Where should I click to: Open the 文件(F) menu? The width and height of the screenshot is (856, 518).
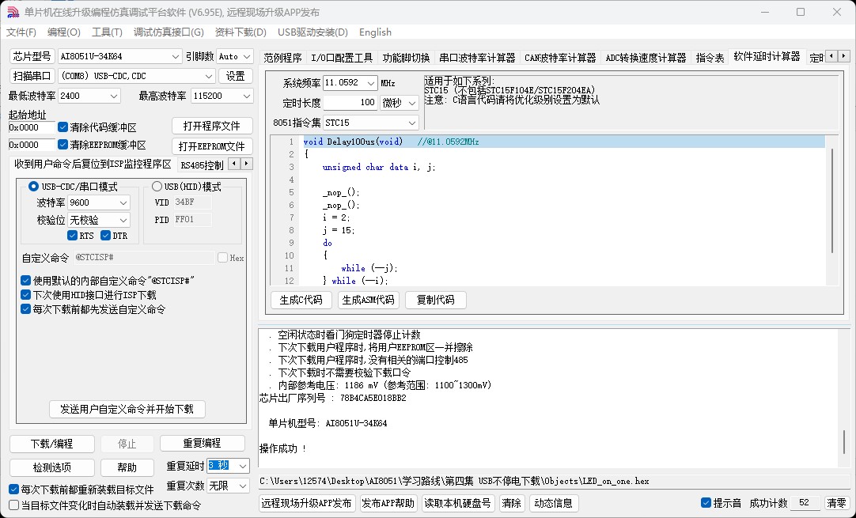[21, 32]
